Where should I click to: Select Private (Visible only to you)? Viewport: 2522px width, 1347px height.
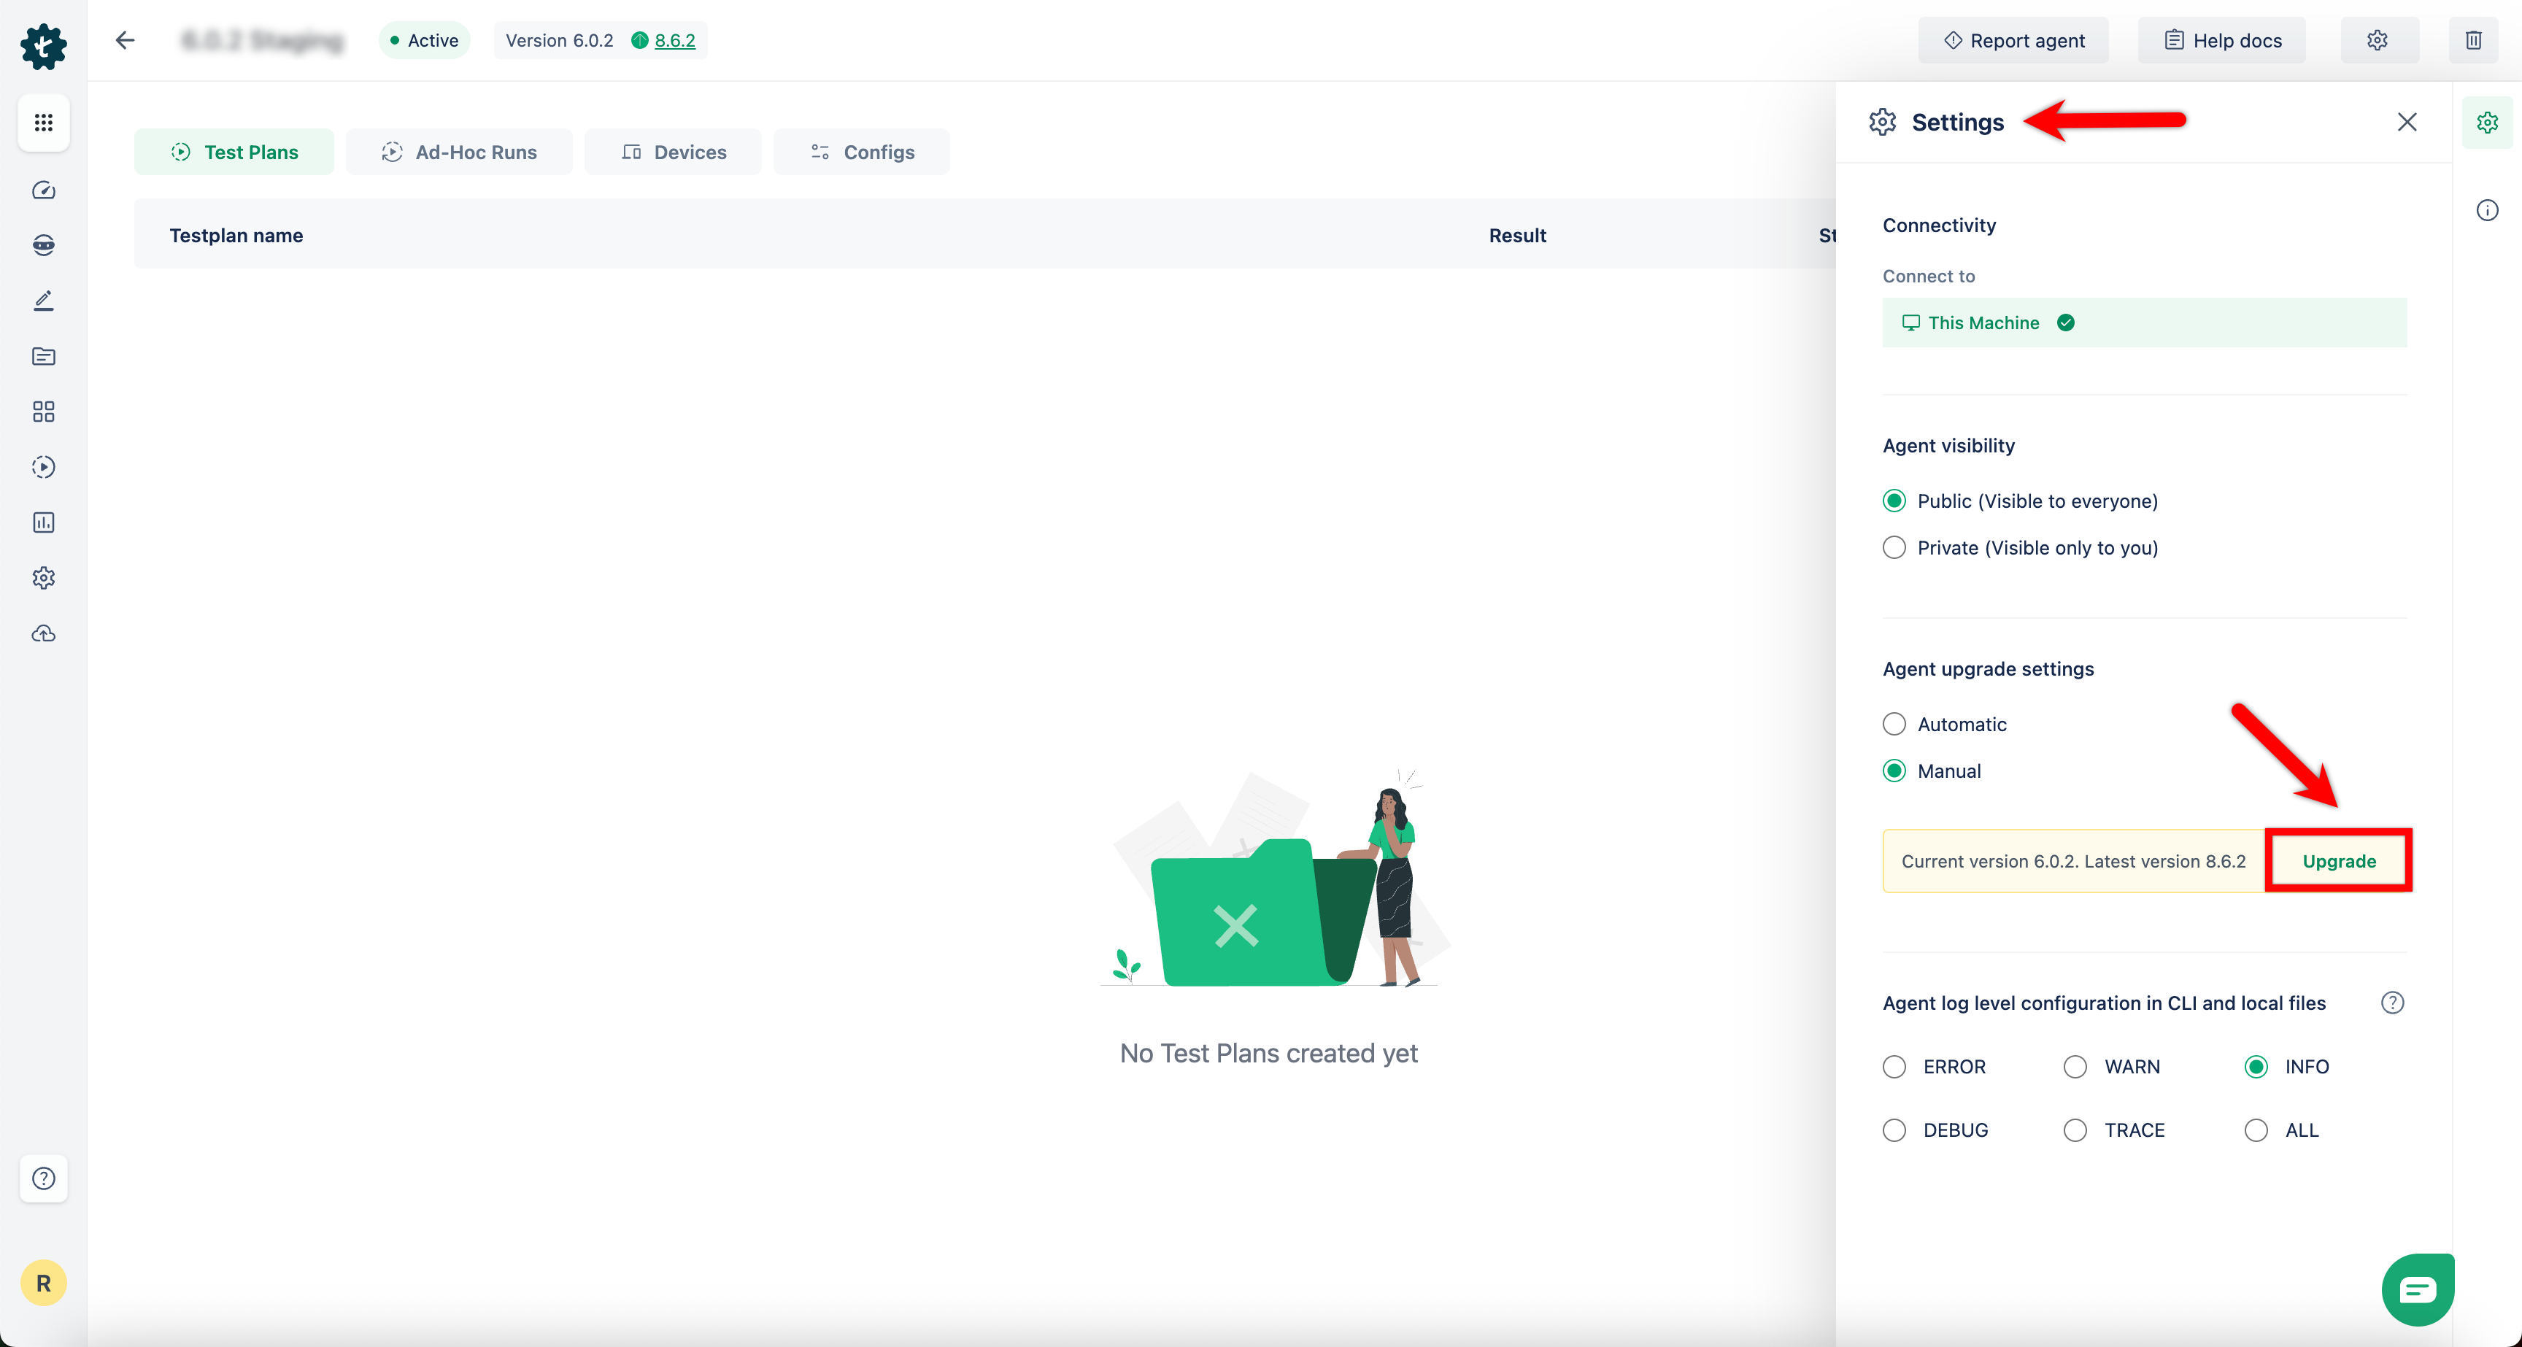coord(1894,547)
